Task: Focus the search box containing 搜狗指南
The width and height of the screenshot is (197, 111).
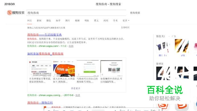Action: tap(76, 13)
